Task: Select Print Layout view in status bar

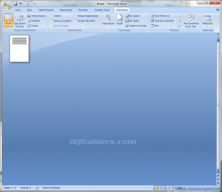Action: coord(157,188)
